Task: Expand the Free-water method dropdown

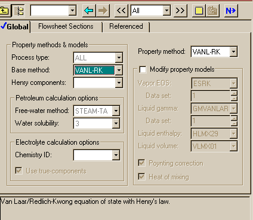Action: [x=116, y=111]
